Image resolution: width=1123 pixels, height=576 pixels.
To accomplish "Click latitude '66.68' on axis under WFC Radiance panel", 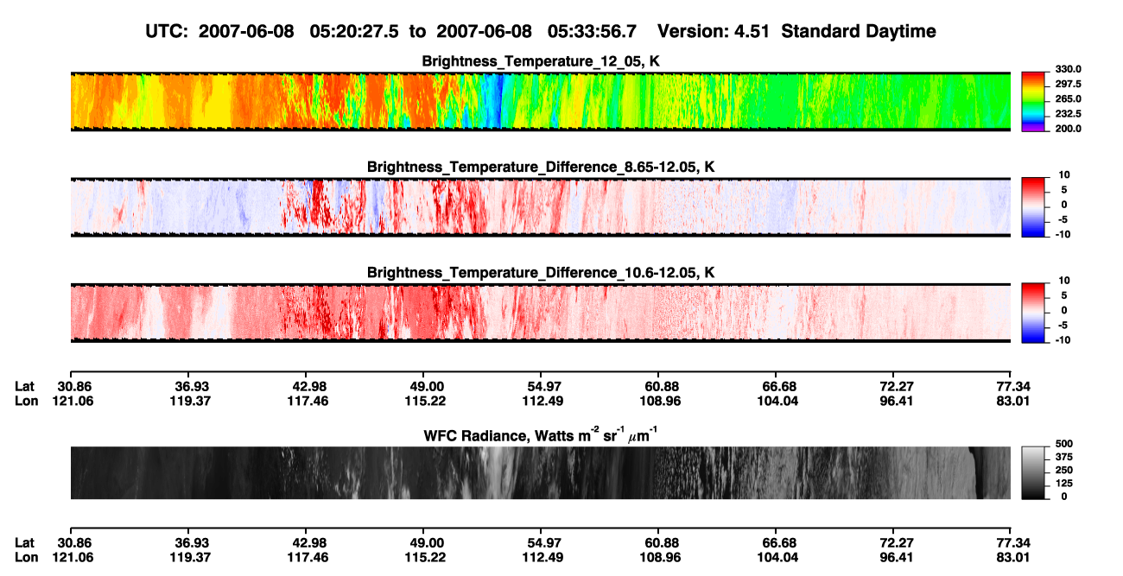I will [x=778, y=542].
